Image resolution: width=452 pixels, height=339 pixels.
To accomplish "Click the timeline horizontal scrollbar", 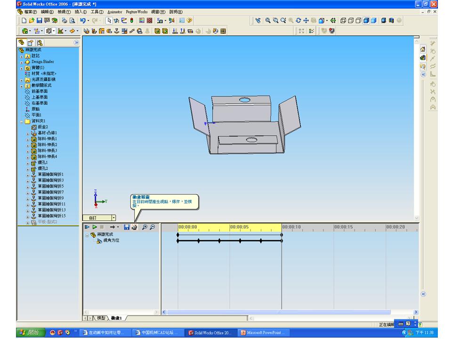I will (x=279, y=312).
